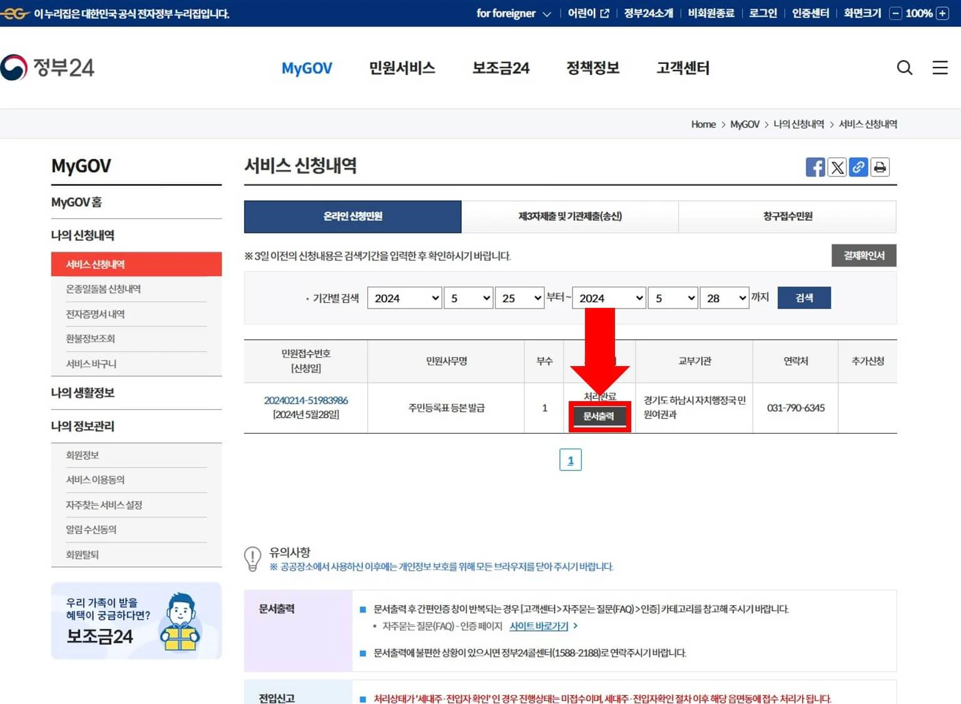
Task: Click the blue 검색 search button
Action: coord(804,297)
